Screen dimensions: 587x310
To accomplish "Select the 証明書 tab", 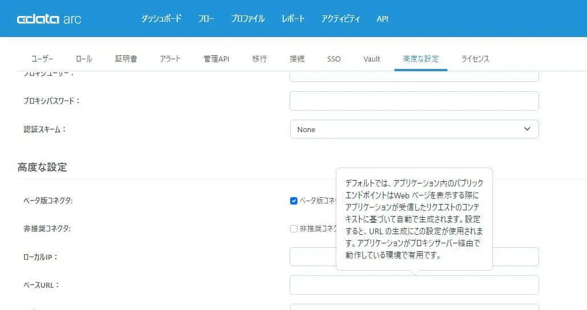I will (126, 59).
